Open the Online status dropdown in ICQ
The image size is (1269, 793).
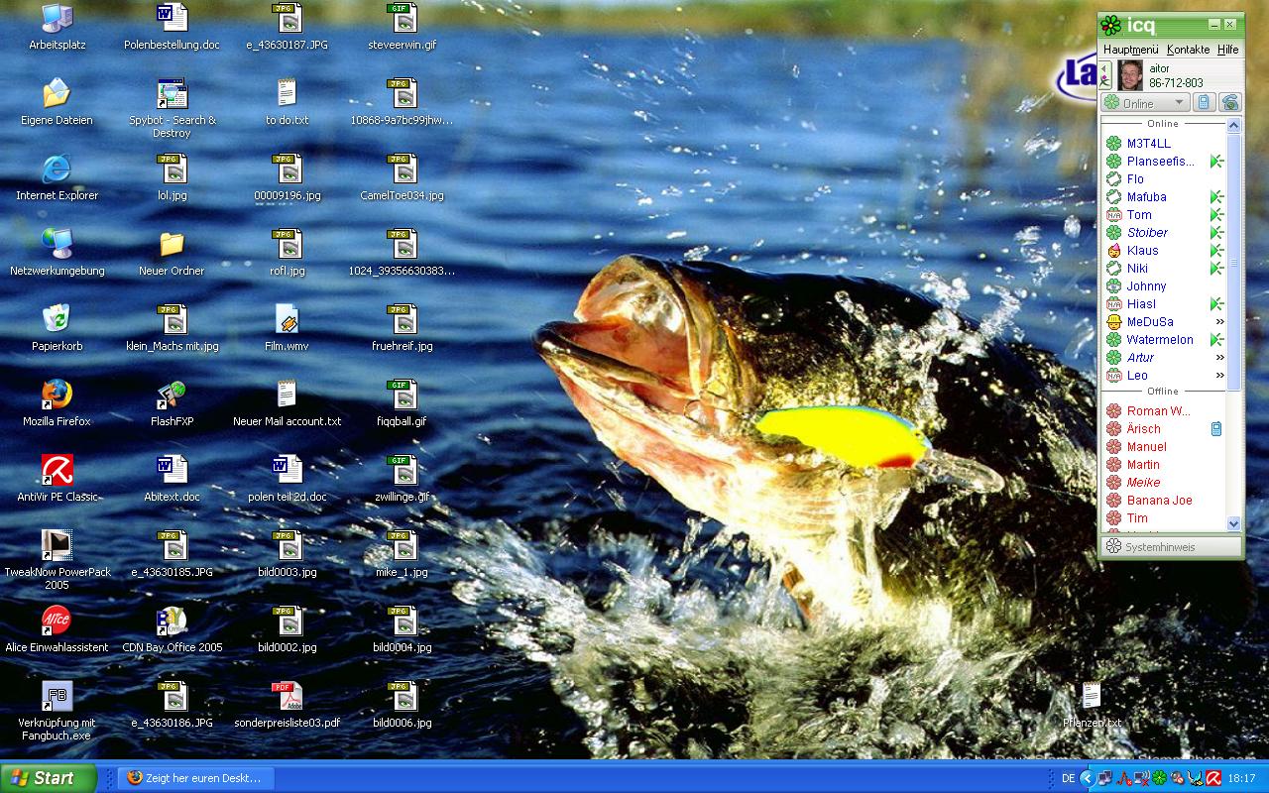coord(1145,103)
